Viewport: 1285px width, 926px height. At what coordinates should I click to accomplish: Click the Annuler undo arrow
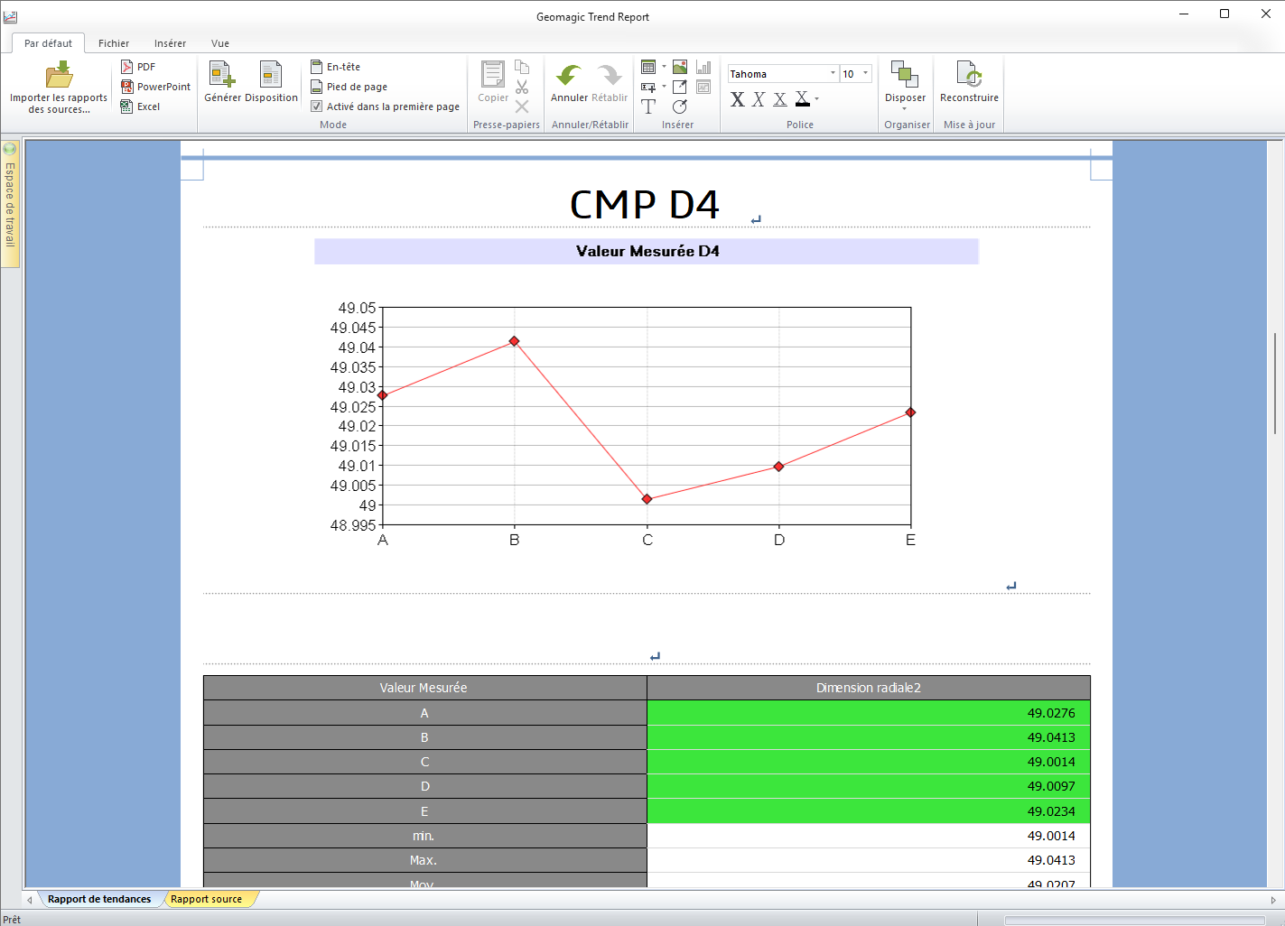pyautogui.click(x=569, y=75)
